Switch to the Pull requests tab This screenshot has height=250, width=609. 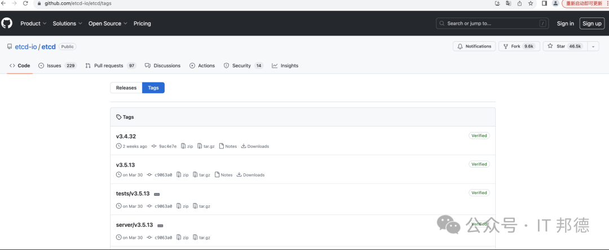[x=111, y=65]
